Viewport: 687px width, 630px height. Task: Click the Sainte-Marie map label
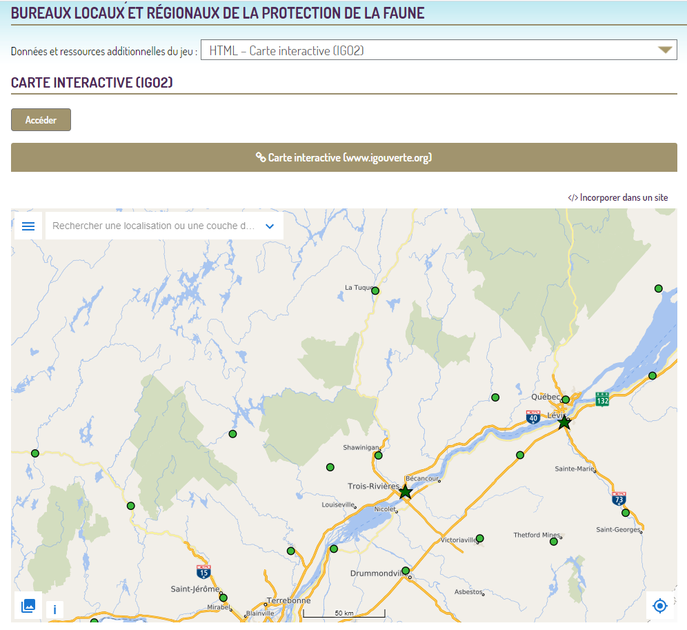[x=575, y=469]
